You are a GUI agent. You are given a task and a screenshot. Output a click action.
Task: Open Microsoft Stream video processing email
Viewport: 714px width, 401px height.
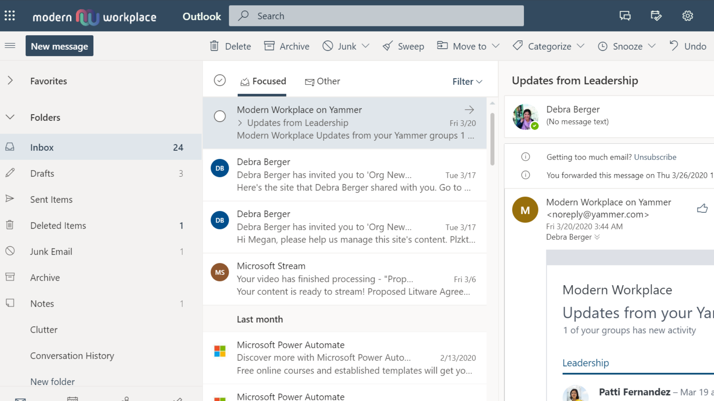[x=345, y=279]
